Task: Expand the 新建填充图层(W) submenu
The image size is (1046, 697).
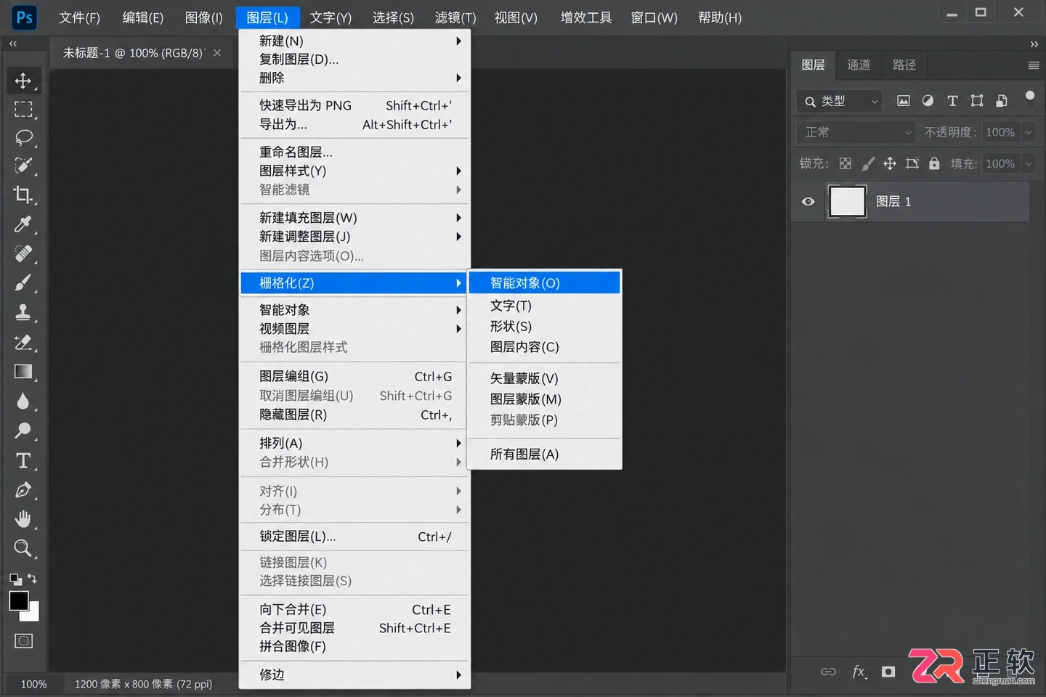Action: pyautogui.click(x=355, y=218)
